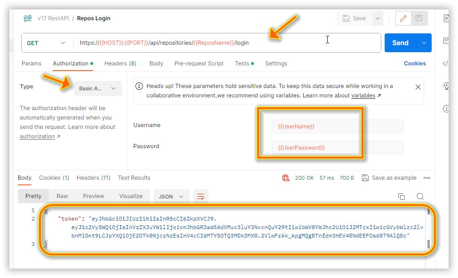Click Save as example
This screenshot has height=278, width=458.
pos(389,178)
